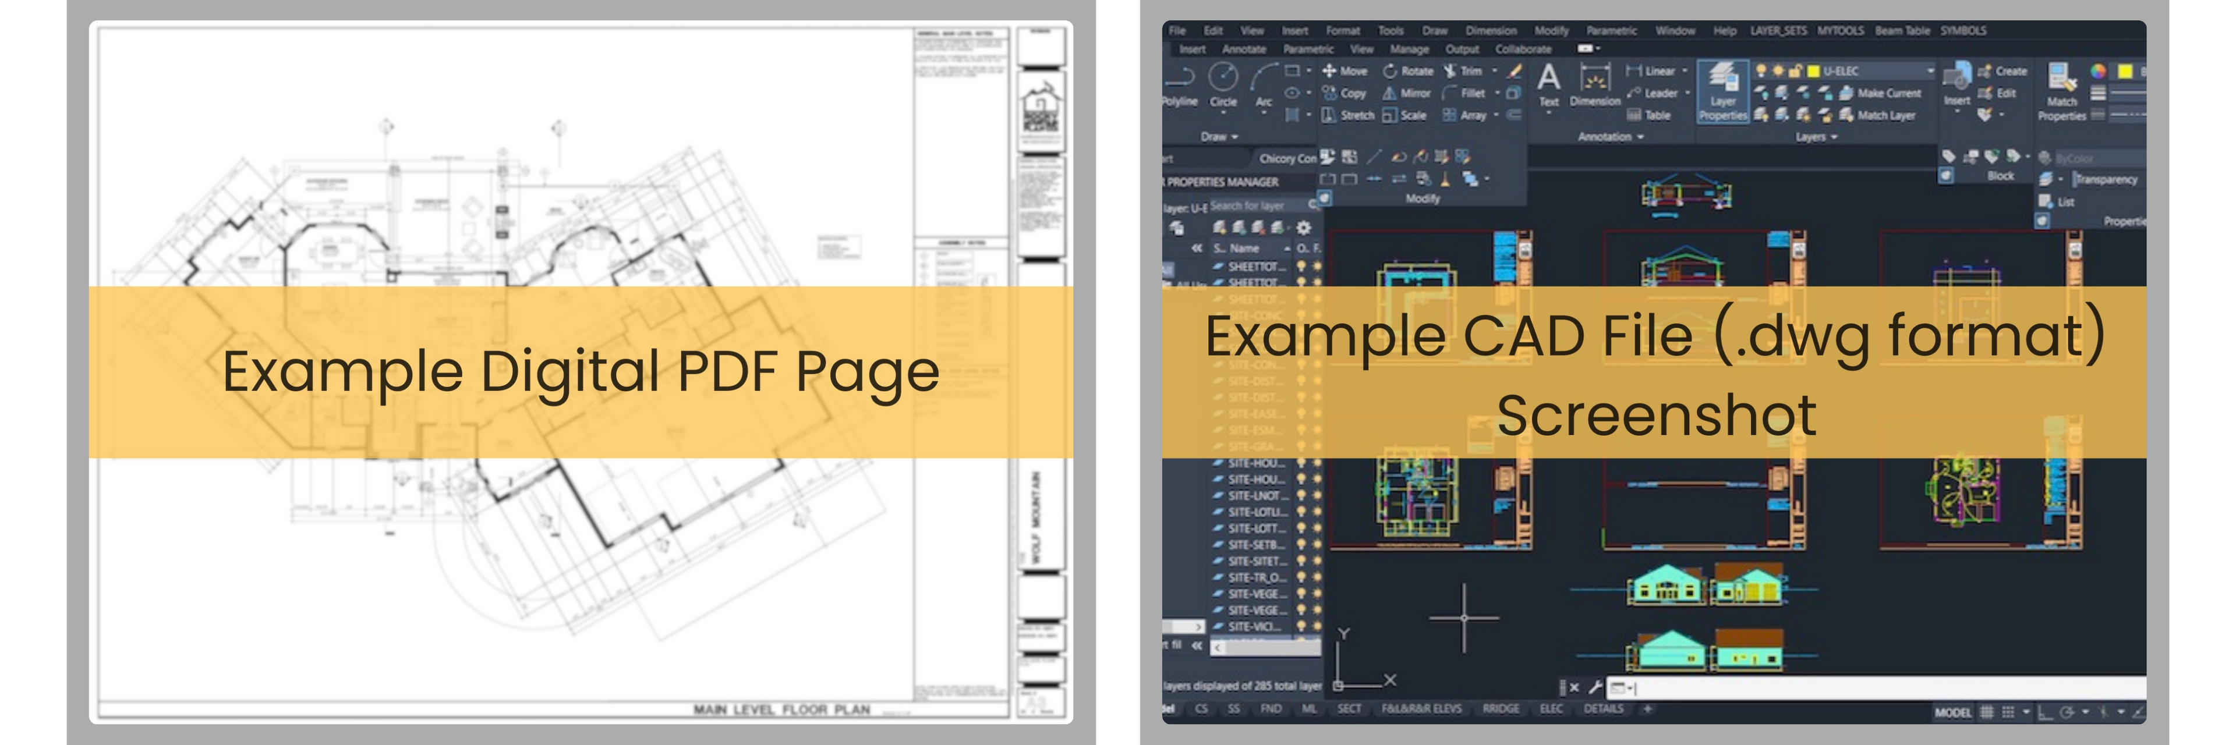Expand the Annotation panel flyout
This screenshot has height=745, width=2236.
click(x=1611, y=137)
